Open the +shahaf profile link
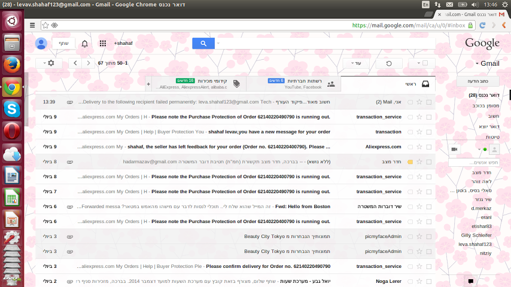The image size is (511, 287). click(x=123, y=43)
